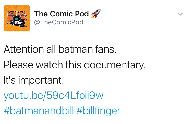The image size is (187, 124).
Task: Open the #batmanandbill hashtag
Action: point(39,111)
